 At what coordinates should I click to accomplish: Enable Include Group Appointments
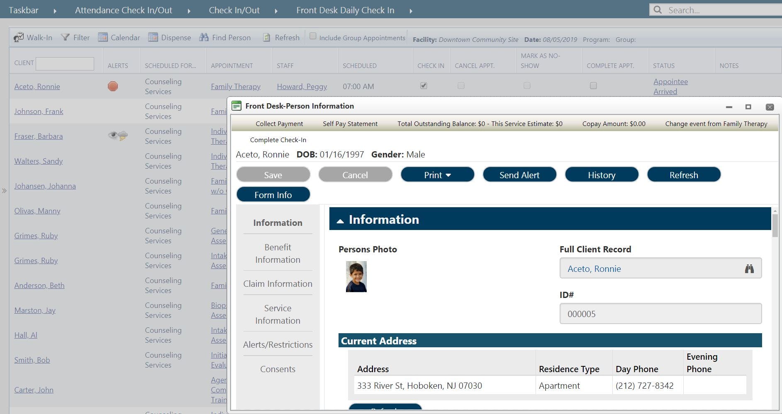tap(313, 37)
